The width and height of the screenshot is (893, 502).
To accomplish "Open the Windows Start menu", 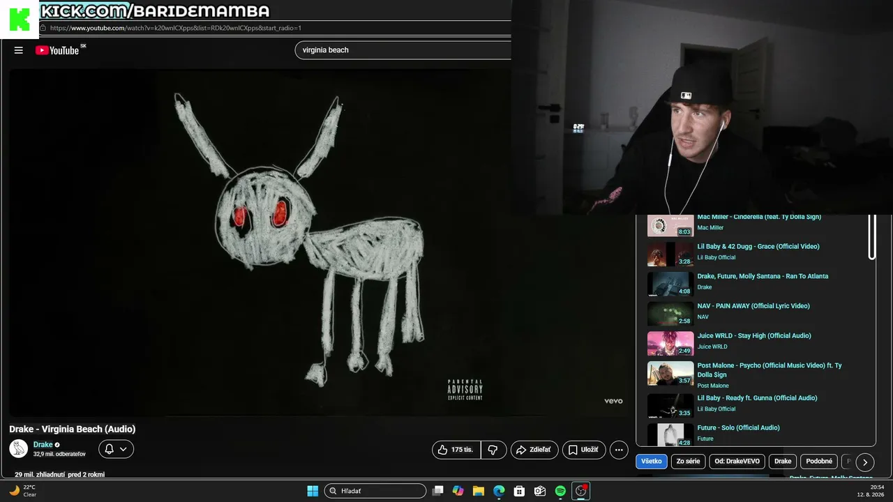I will 313,491.
